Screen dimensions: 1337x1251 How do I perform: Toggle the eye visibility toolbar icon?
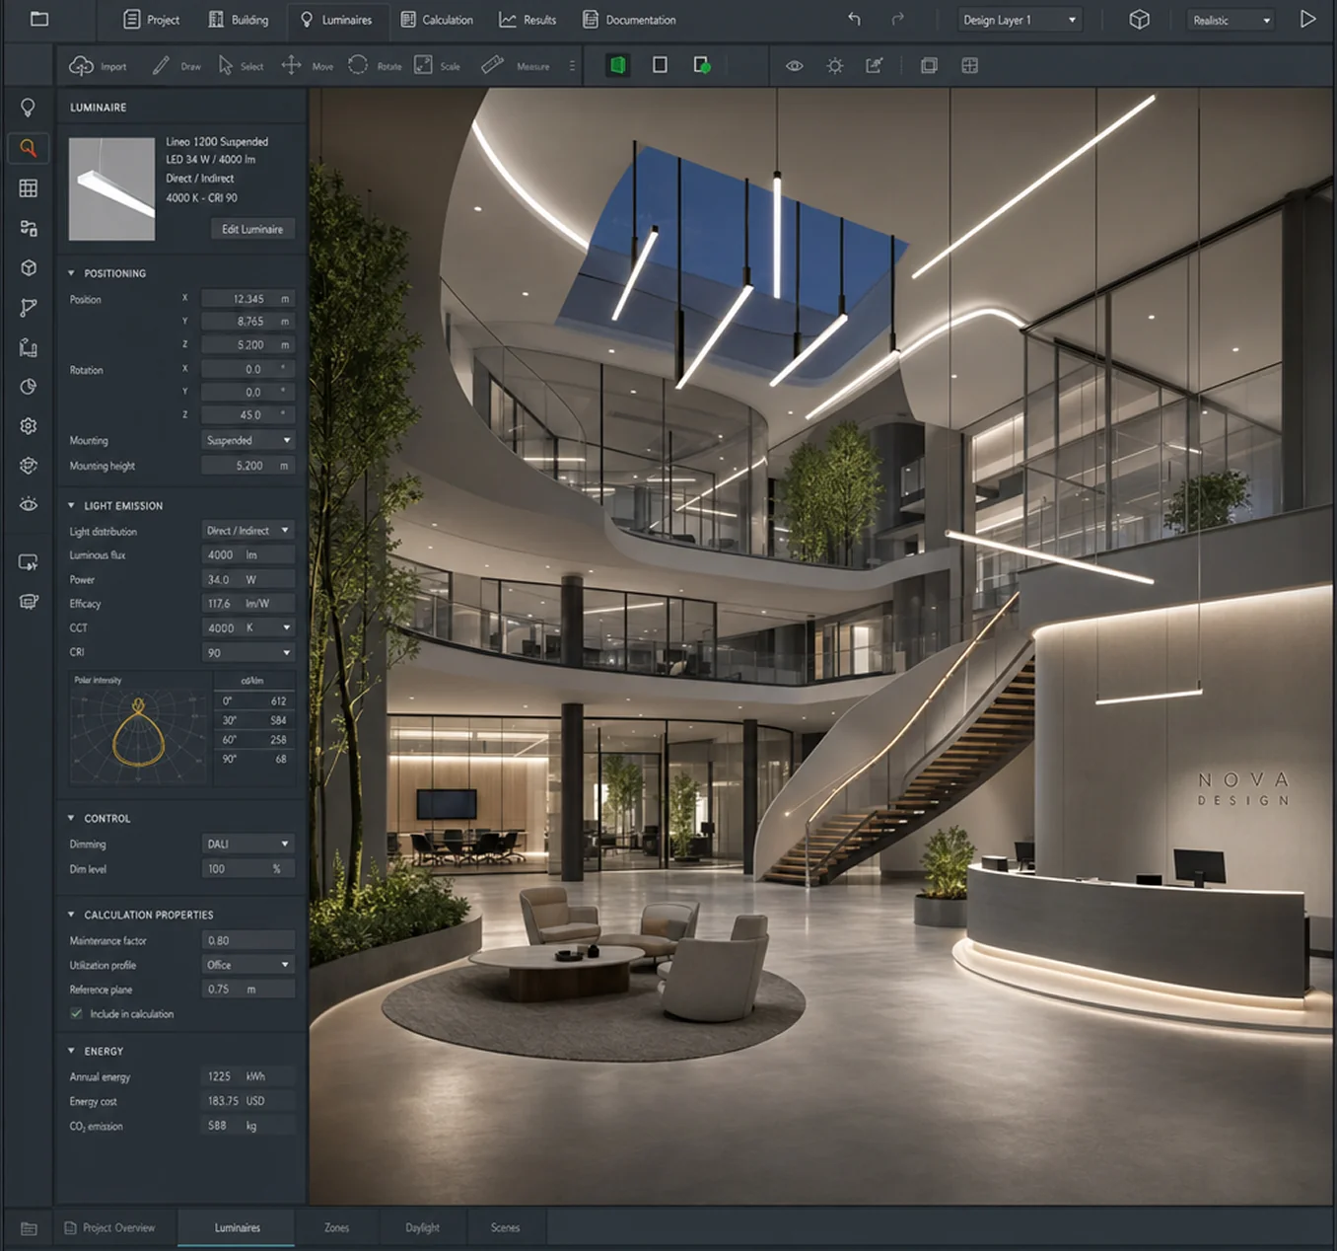(794, 66)
